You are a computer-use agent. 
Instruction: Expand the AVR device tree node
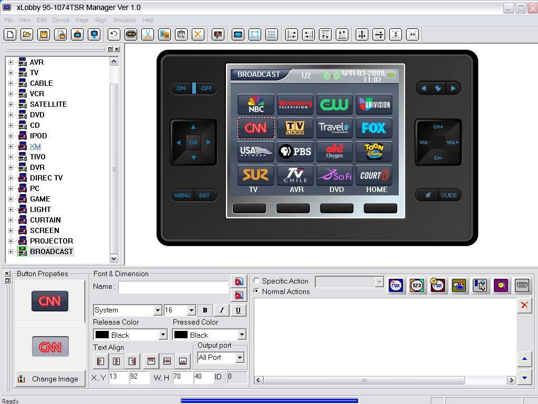point(11,63)
